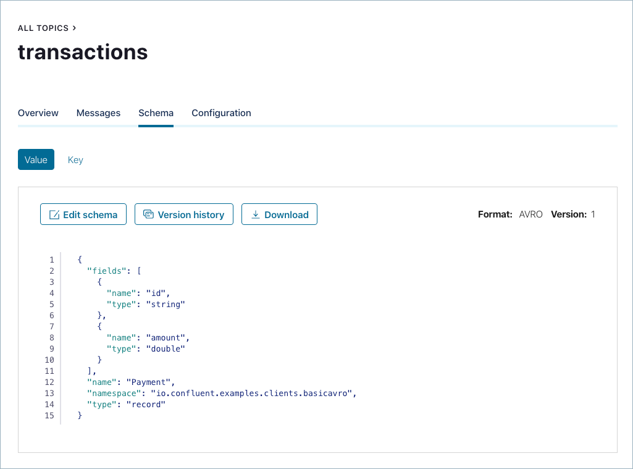Click the "record" type value on line 14
This screenshot has width=633, height=469.
(x=146, y=404)
